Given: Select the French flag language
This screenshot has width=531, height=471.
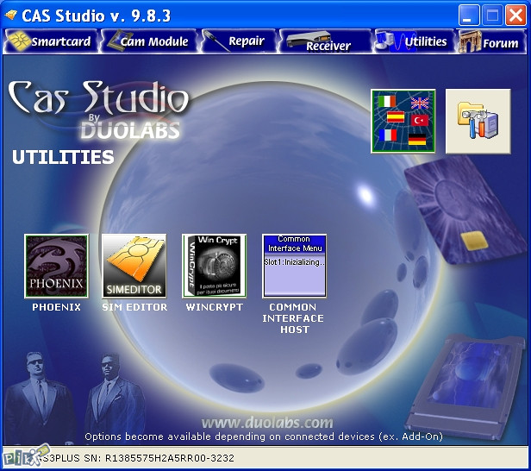Looking at the screenshot, I should 388,135.
